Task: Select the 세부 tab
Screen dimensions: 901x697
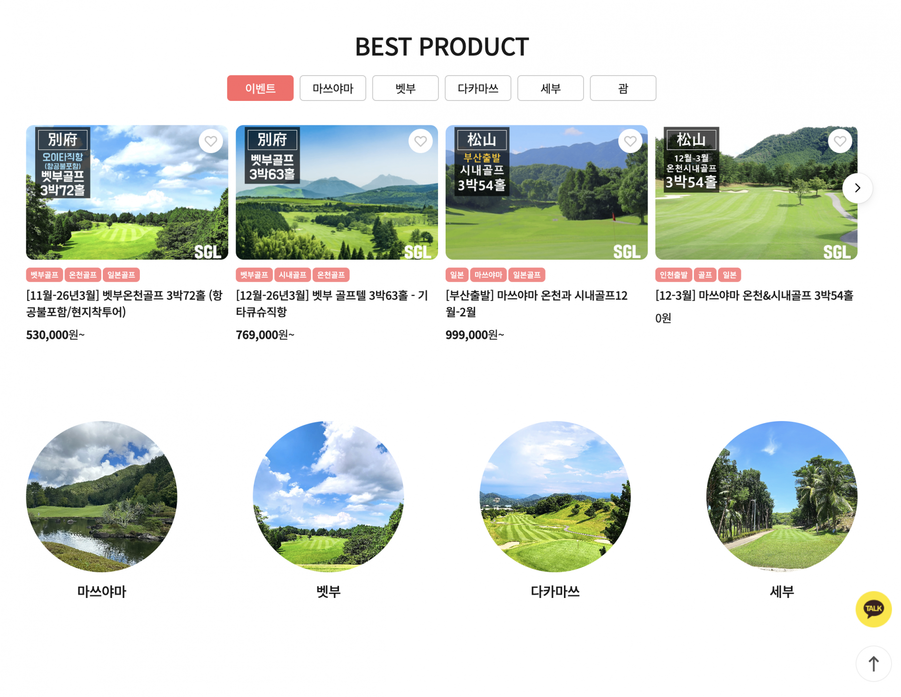Action: click(550, 88)
